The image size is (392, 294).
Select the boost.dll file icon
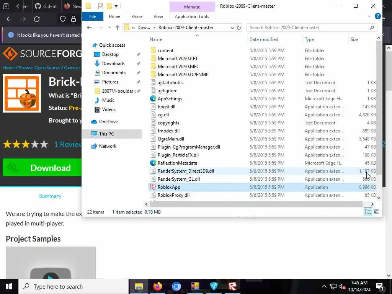pos(153,106)
